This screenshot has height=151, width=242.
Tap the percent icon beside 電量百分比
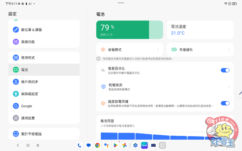(103, 70)
